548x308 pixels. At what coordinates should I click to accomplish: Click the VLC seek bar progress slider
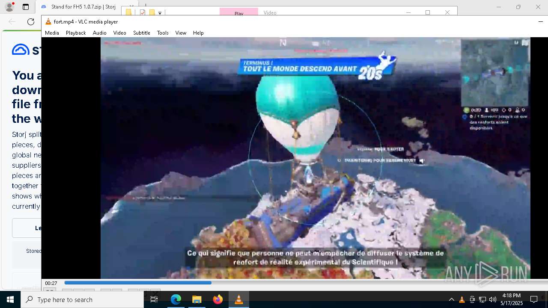(x=306, y=283)
